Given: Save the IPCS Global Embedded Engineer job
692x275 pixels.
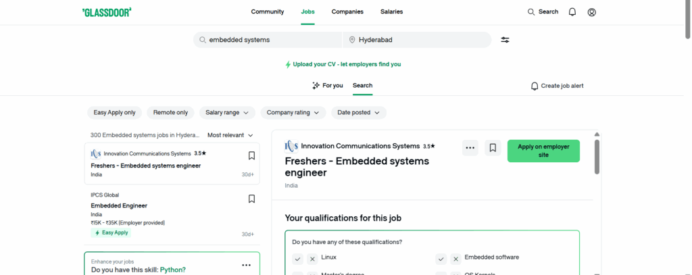Looking at the screenshot, I should click(251, 199).
